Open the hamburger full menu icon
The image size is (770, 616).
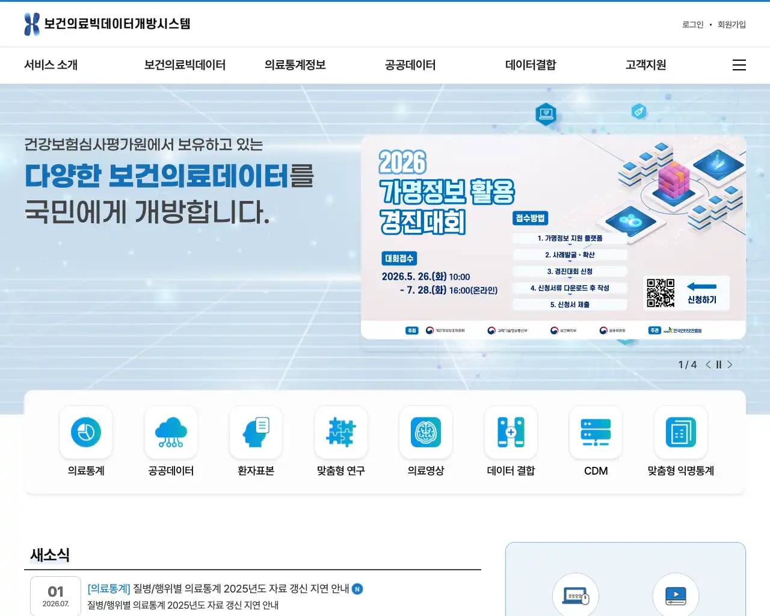(739, 65)
